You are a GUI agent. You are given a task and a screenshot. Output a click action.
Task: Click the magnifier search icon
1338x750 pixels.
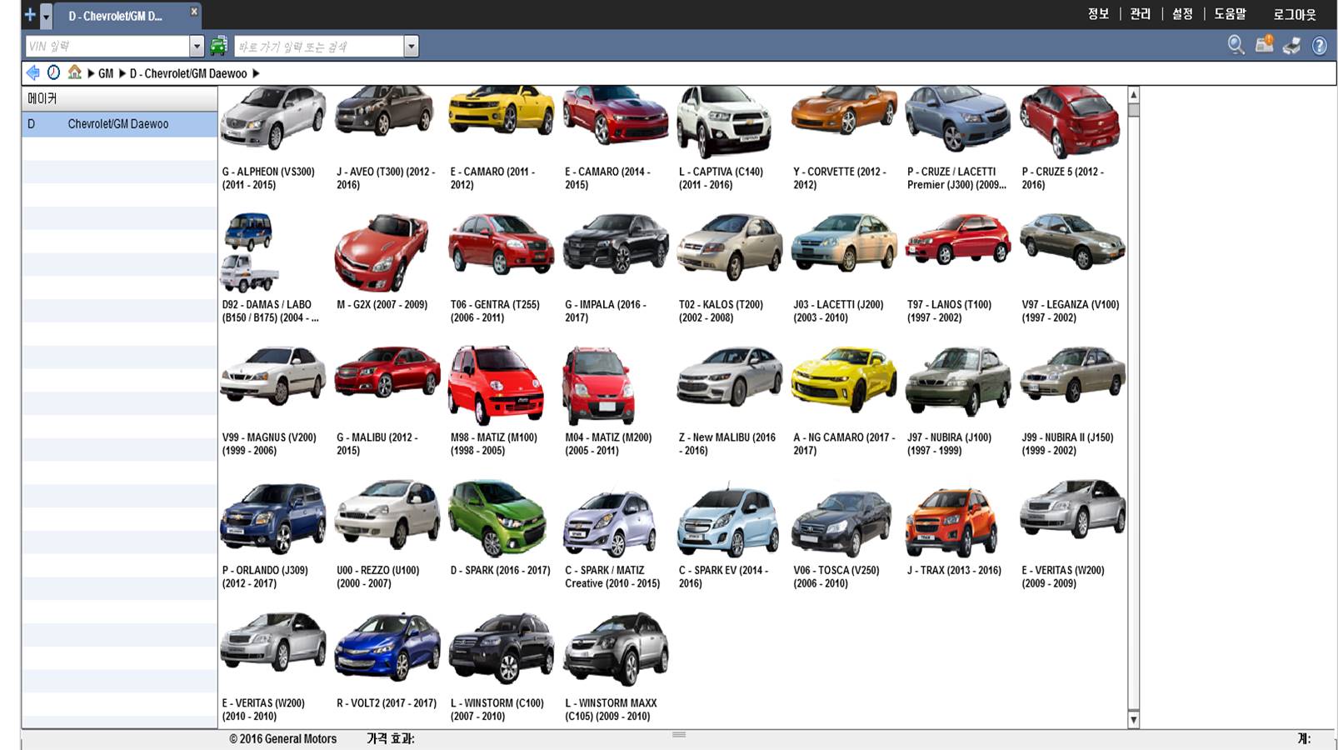(1236, 45)
